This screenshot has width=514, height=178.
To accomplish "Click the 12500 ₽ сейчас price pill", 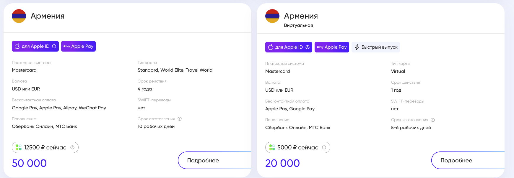I will pos(45,147).
